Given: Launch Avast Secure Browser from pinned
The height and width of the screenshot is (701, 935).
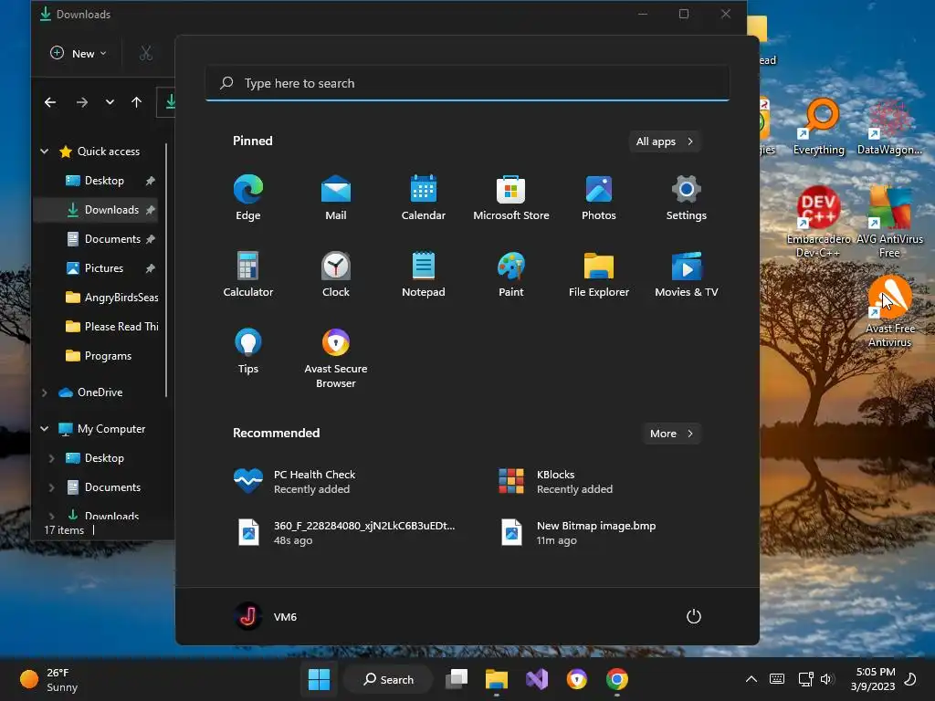Looking at the screenshot, I should pyautogui.click(x=336, y=358).
